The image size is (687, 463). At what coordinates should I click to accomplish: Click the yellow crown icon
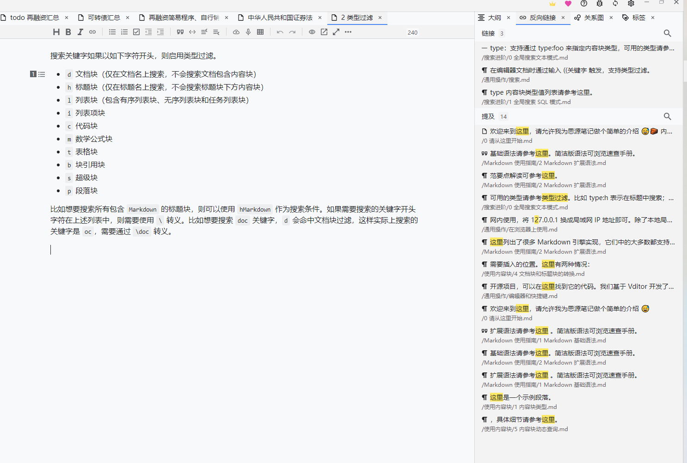552,4
